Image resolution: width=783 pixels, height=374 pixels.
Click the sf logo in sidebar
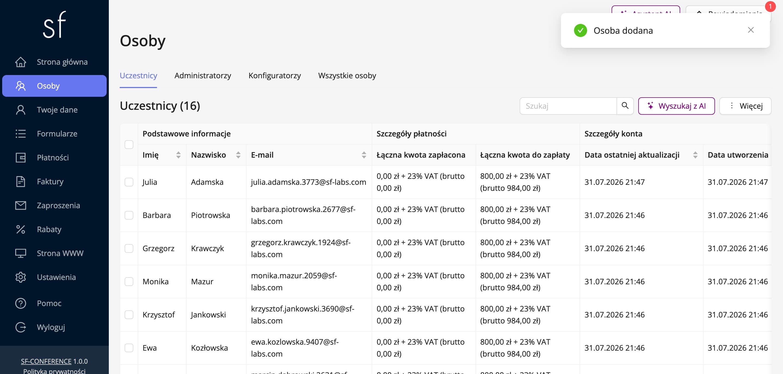coord(54,24)
